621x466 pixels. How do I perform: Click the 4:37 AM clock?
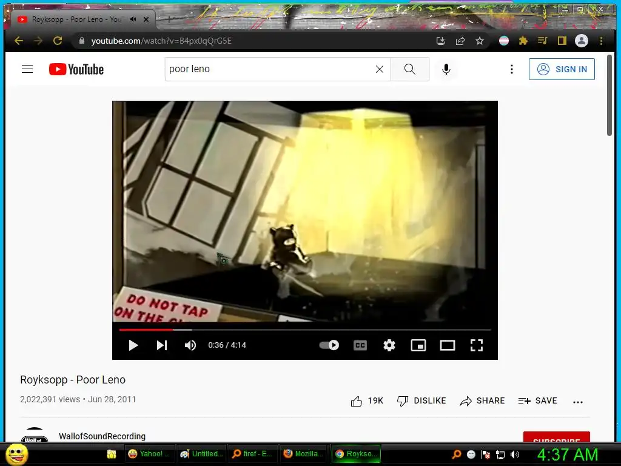pyautogui.click(x=568, y=454)
